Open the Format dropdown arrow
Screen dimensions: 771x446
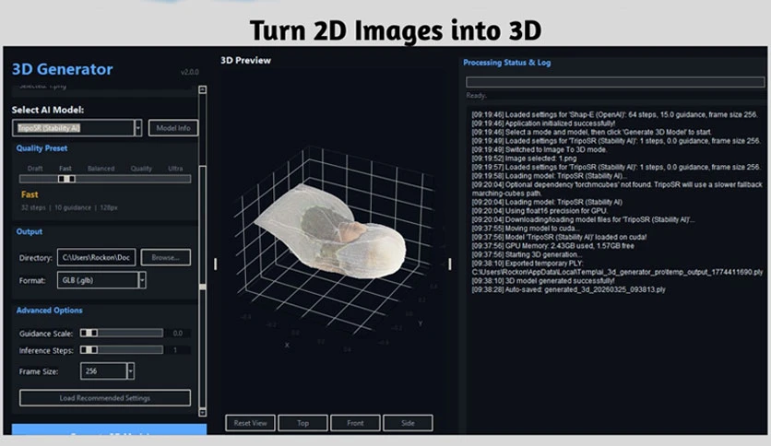[x=142, y=280]
